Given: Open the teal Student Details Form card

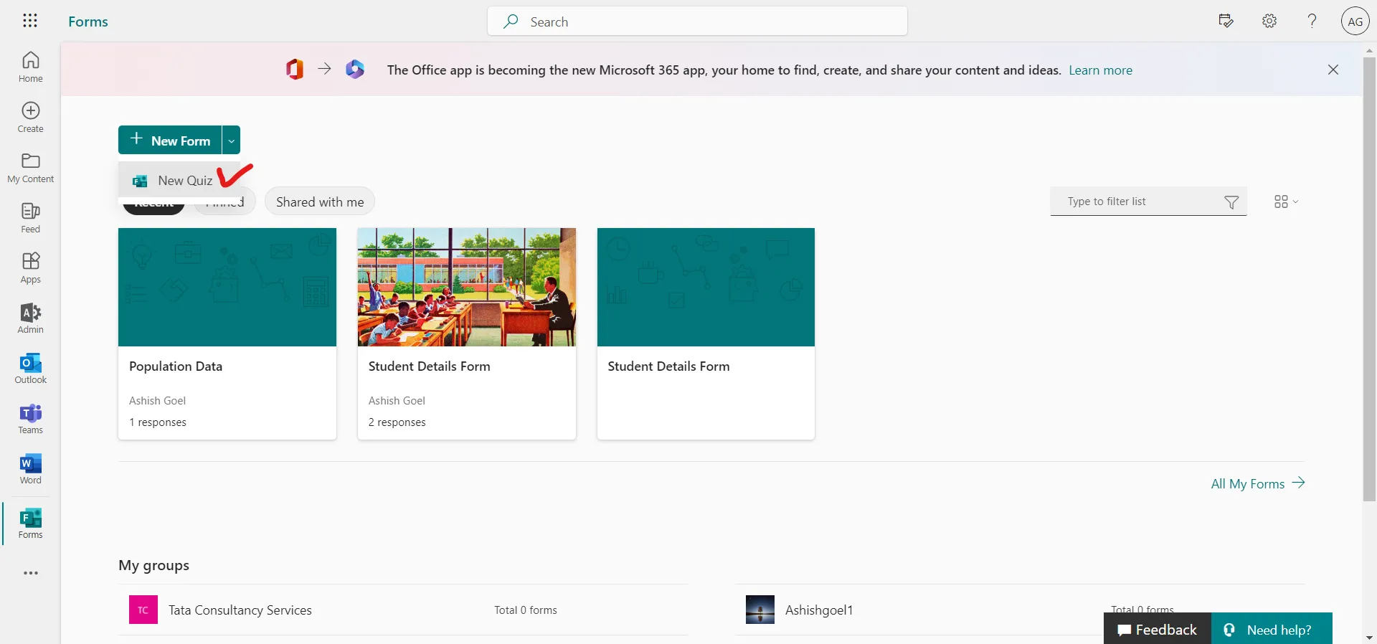Looking at the screenshot, I should (706, 333).
